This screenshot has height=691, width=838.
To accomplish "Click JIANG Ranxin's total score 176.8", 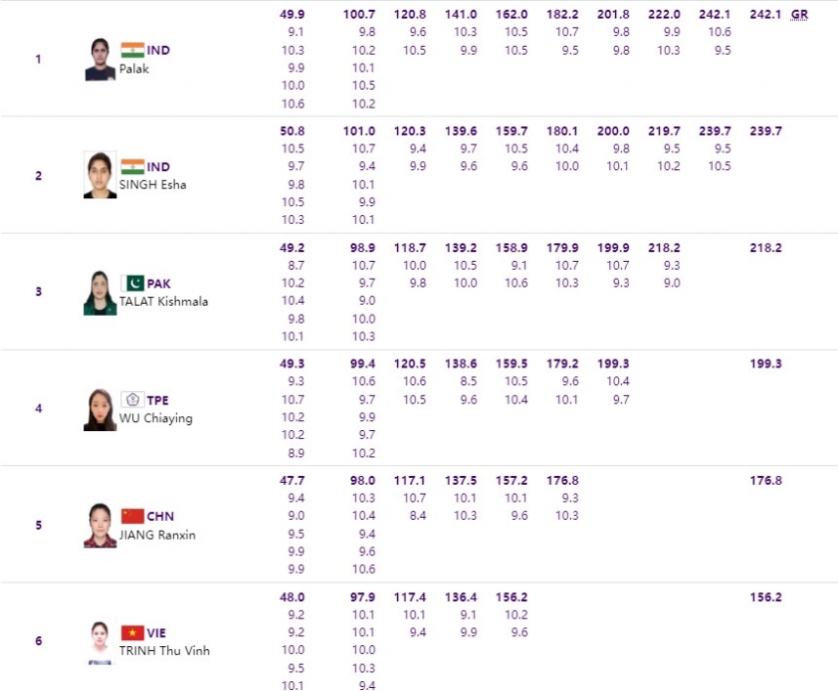I will coord(765,480).
